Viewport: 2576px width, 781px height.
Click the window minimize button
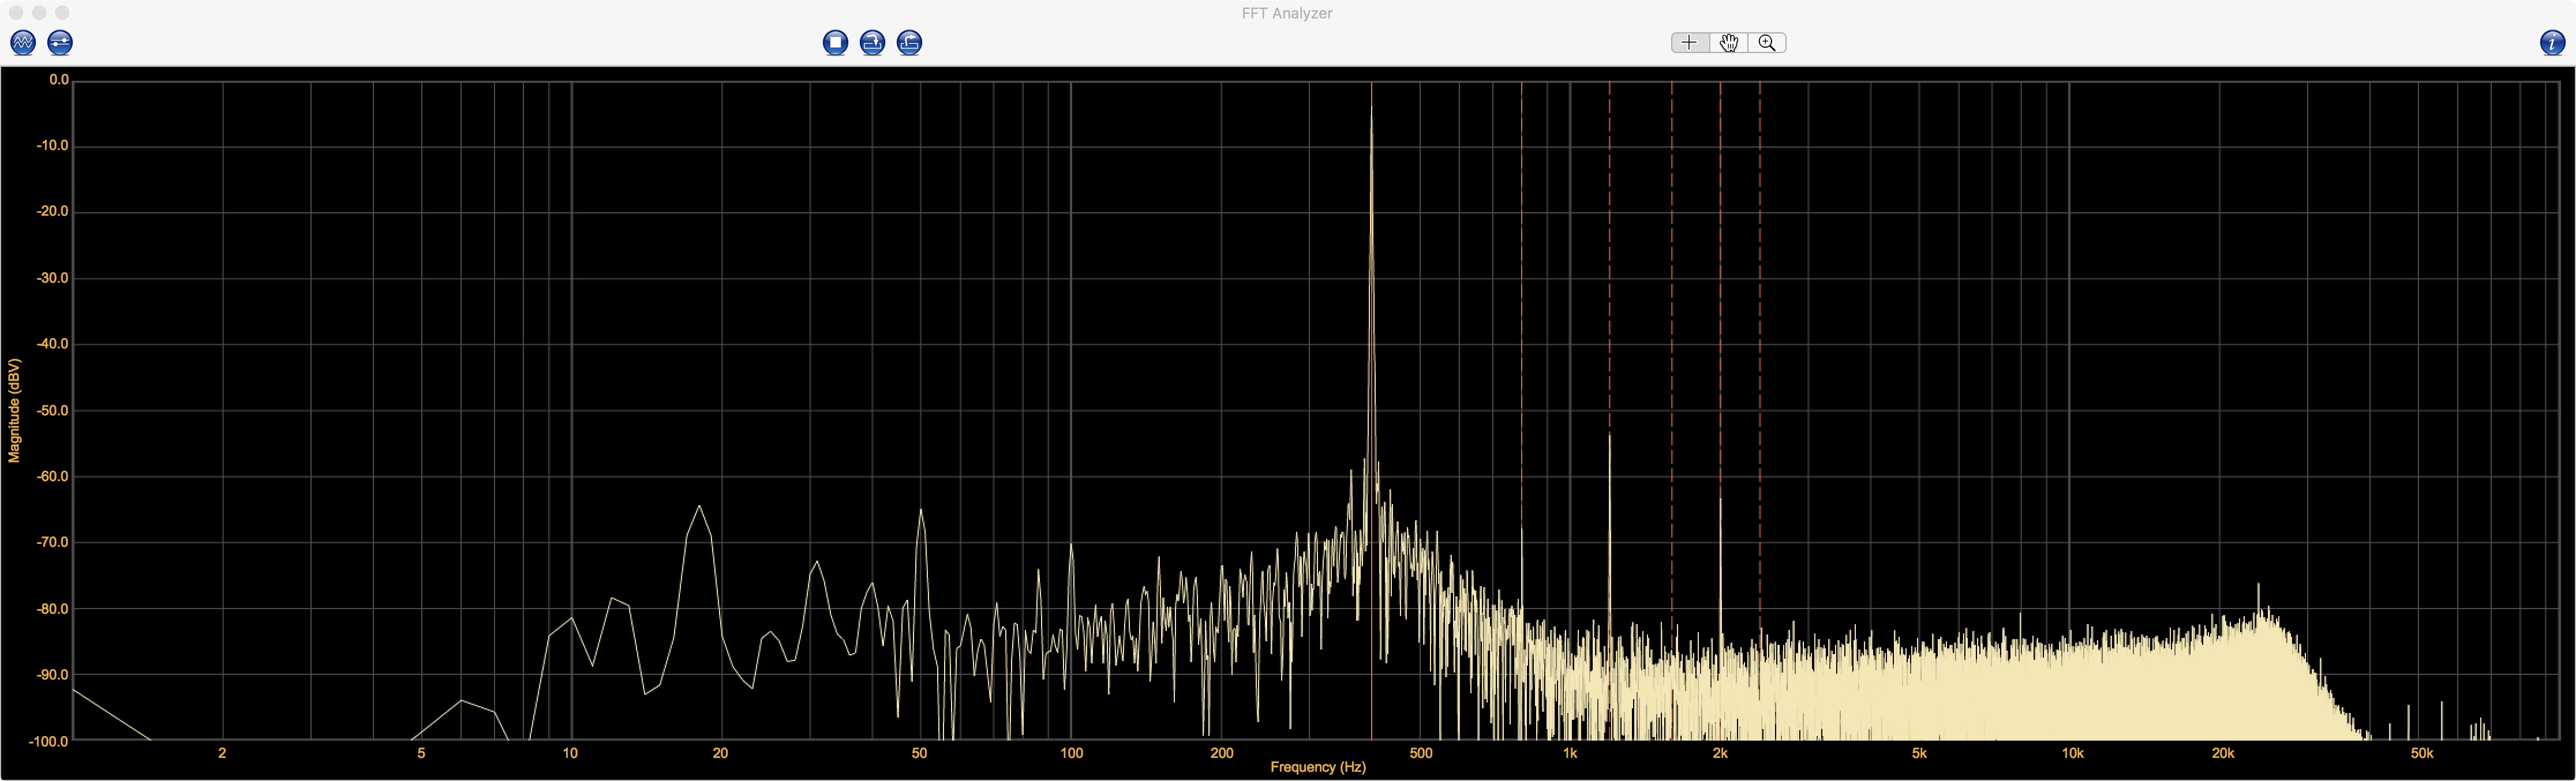click(x=39, y=13)
